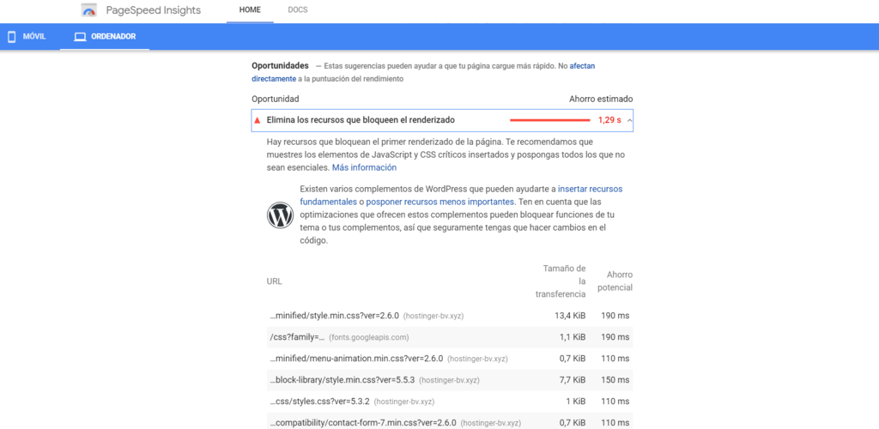Follow the 'insertar recursos fundamentales' link
This screenshot has height=429, width=879.
click(590, 189)
